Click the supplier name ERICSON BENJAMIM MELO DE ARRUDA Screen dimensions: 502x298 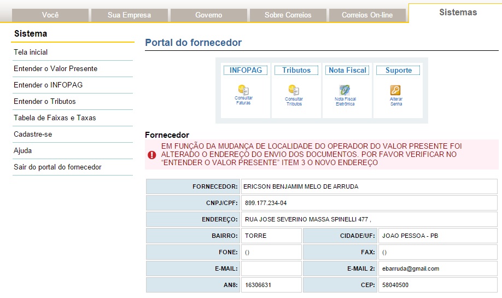[x=301, y=186]
